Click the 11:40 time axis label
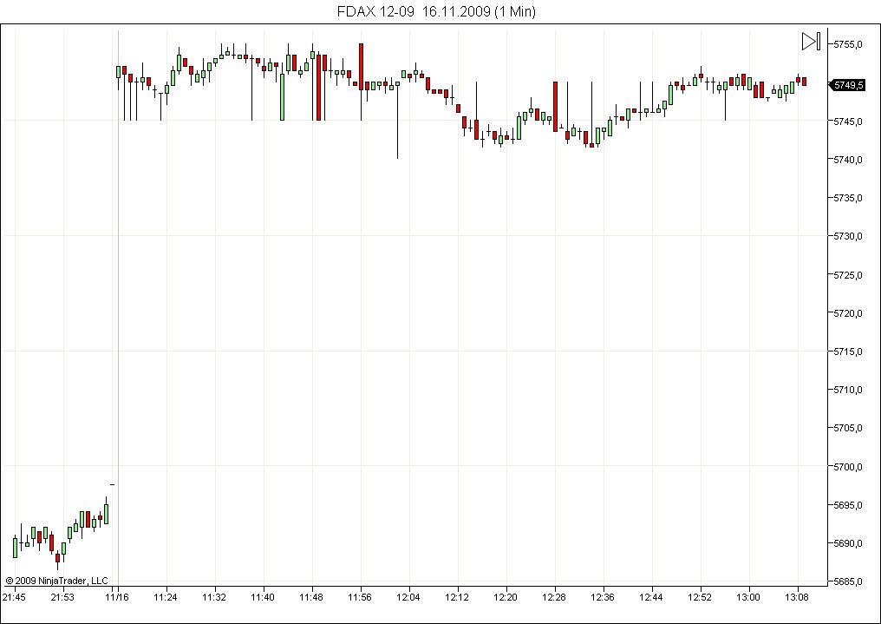 click(263, 597)
